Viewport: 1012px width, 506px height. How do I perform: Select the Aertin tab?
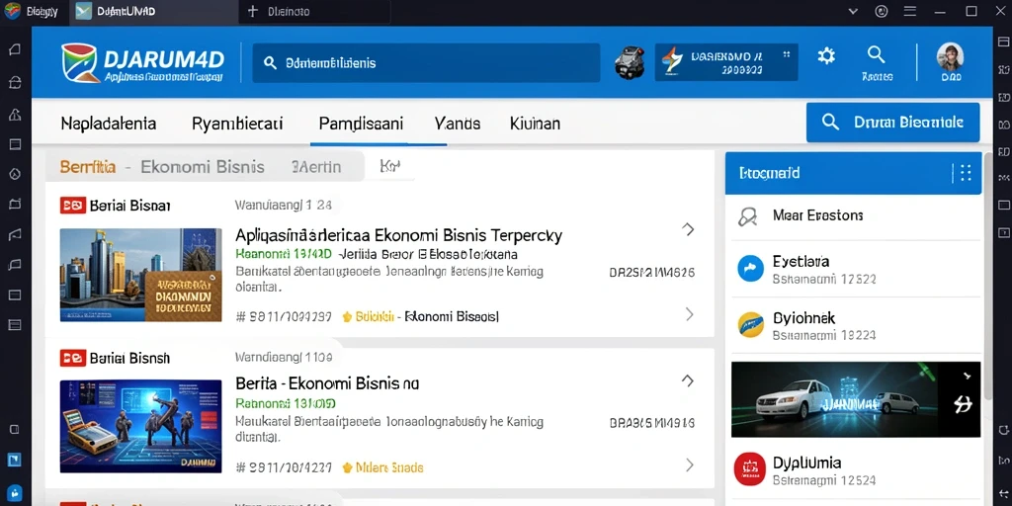click(x=316, y=167)
